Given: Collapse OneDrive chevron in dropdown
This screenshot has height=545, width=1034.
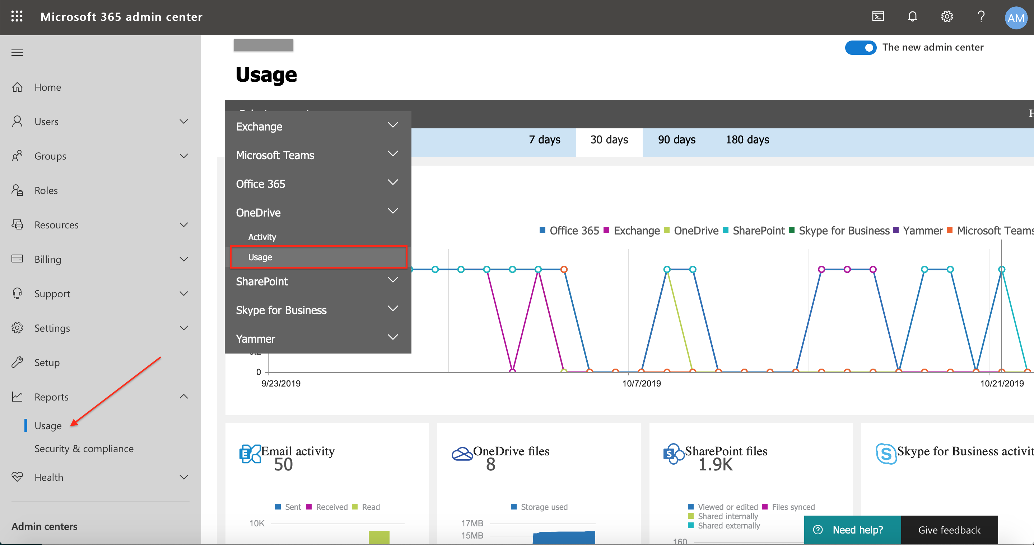Looking at the screenshot, I should click(393, 211).
